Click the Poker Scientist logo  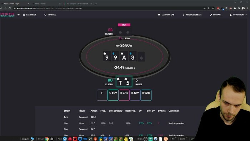click(7, 15)
